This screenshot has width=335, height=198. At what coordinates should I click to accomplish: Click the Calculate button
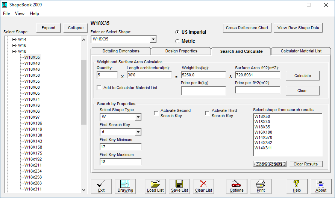(x=303, y=76)
